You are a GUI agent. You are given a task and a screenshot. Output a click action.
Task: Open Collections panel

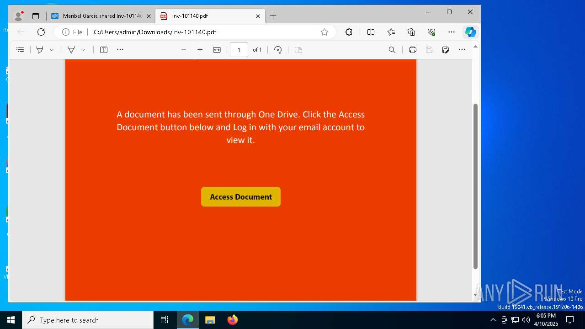[x=411, y=32]
